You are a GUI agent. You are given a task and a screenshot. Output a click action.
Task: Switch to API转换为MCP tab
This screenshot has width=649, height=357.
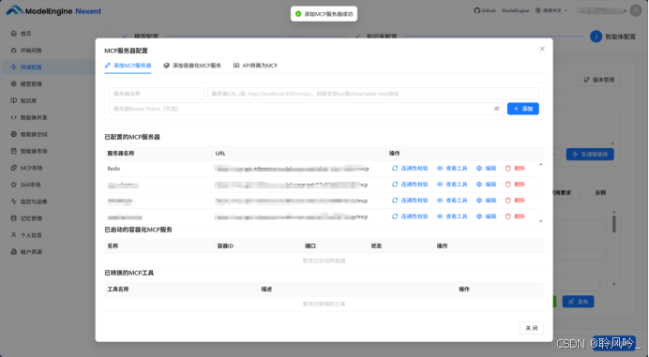click(x=255, y=66)
